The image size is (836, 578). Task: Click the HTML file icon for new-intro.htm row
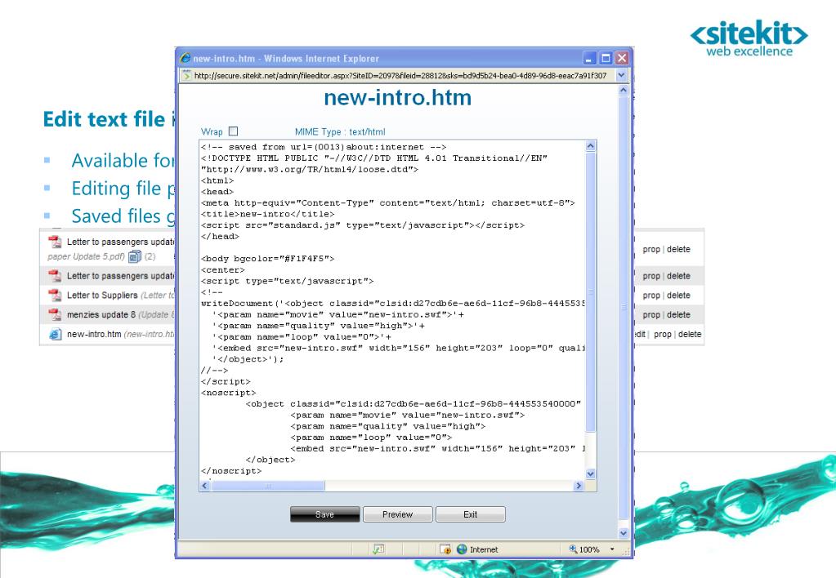(x=55, y=334)
